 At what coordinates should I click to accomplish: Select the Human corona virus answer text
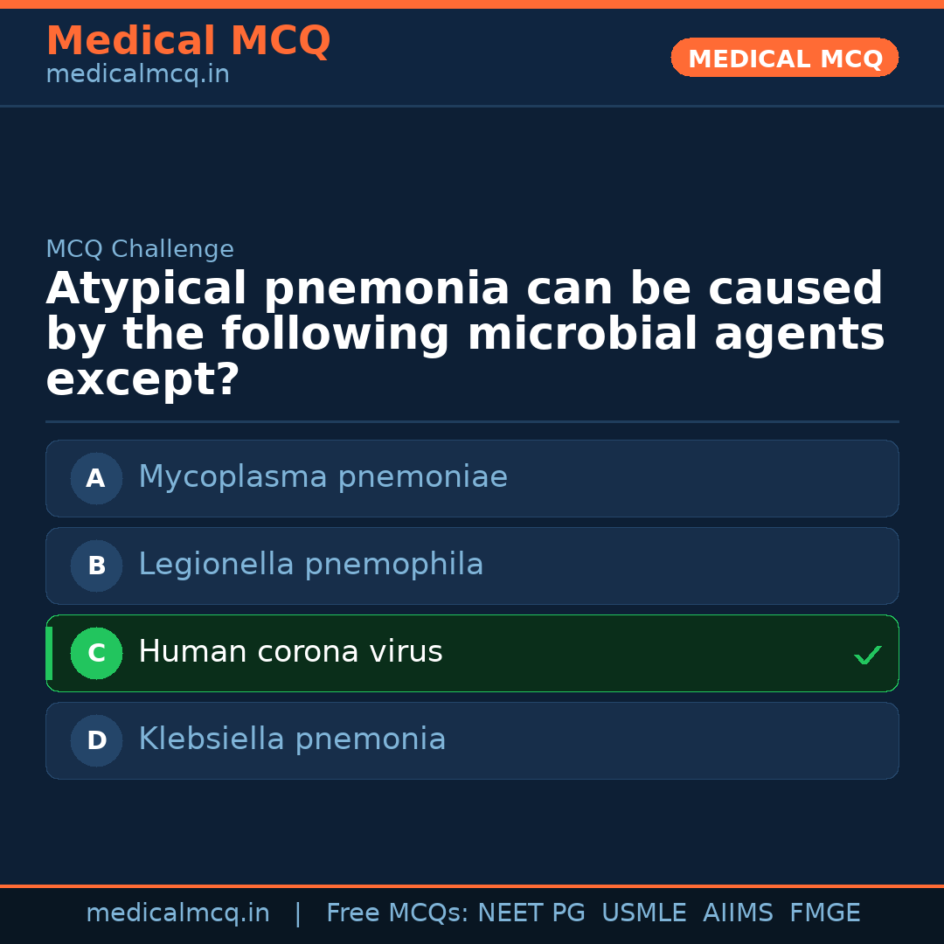(x=290, y=652)
